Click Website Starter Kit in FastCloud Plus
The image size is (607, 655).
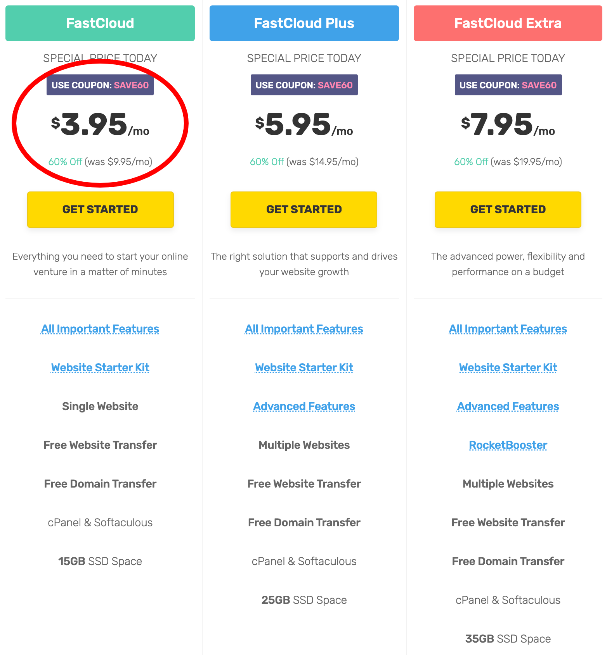(x=304, y=367)
